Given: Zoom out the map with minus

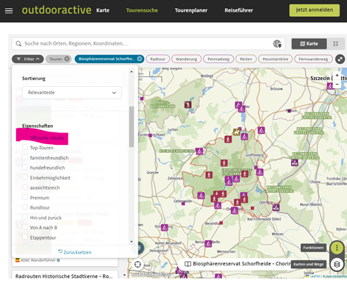Looking at the screenshot, I should tap(337, 84).
